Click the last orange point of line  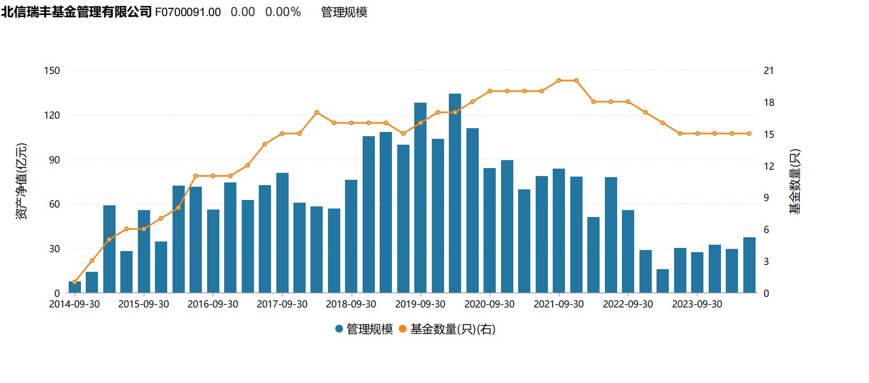(749, 134)
